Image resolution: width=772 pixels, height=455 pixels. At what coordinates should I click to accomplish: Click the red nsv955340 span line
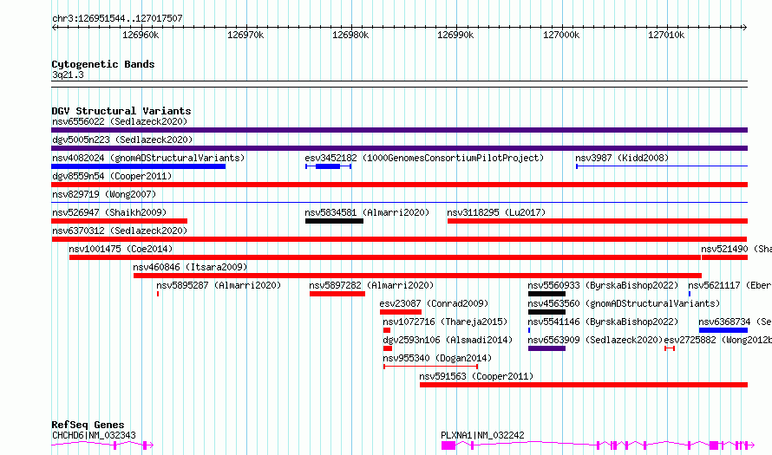[431, 367]
